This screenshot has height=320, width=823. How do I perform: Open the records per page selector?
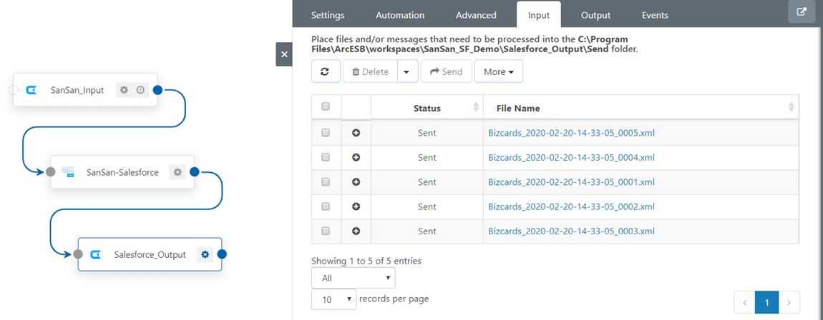click(x=333, y=299)
